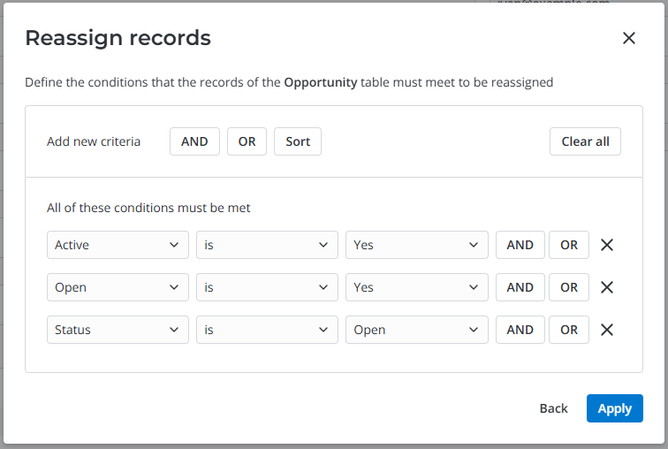The height and width of the screenshot is (449, 668).
Task: Add new OR criteria at the top
Action: click(247, 141)
